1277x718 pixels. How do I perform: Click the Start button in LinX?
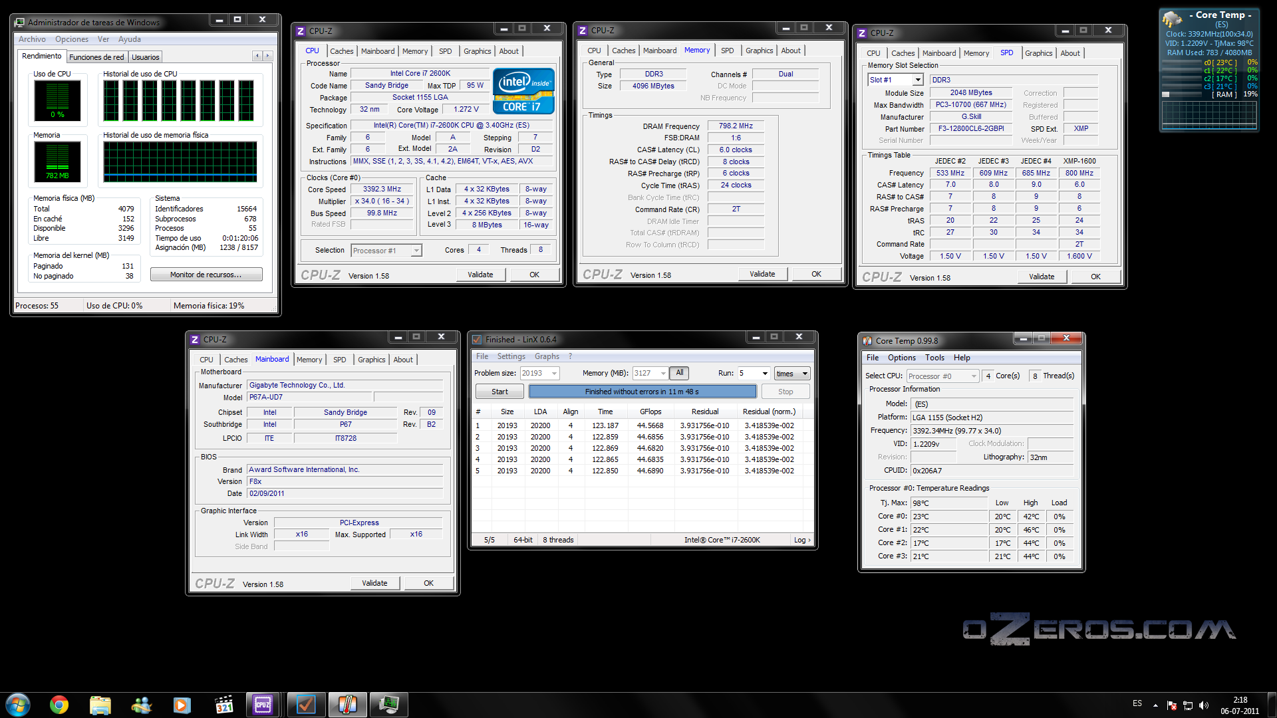pos(499,392)
